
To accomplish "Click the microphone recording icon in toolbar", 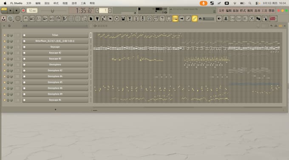I will point(143,19).
